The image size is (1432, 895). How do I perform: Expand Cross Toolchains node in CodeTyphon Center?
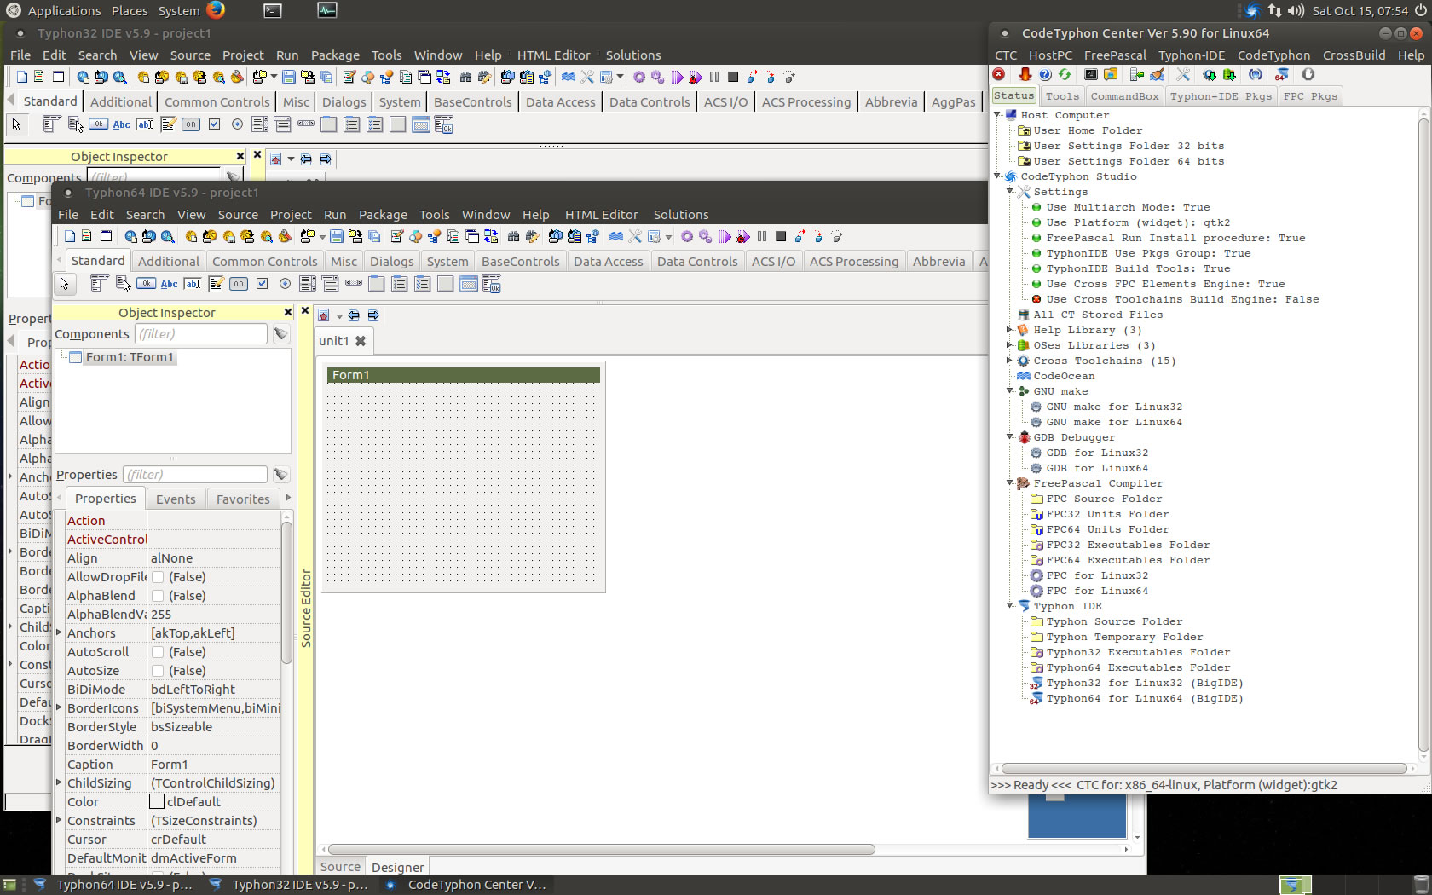point(1010,361)
